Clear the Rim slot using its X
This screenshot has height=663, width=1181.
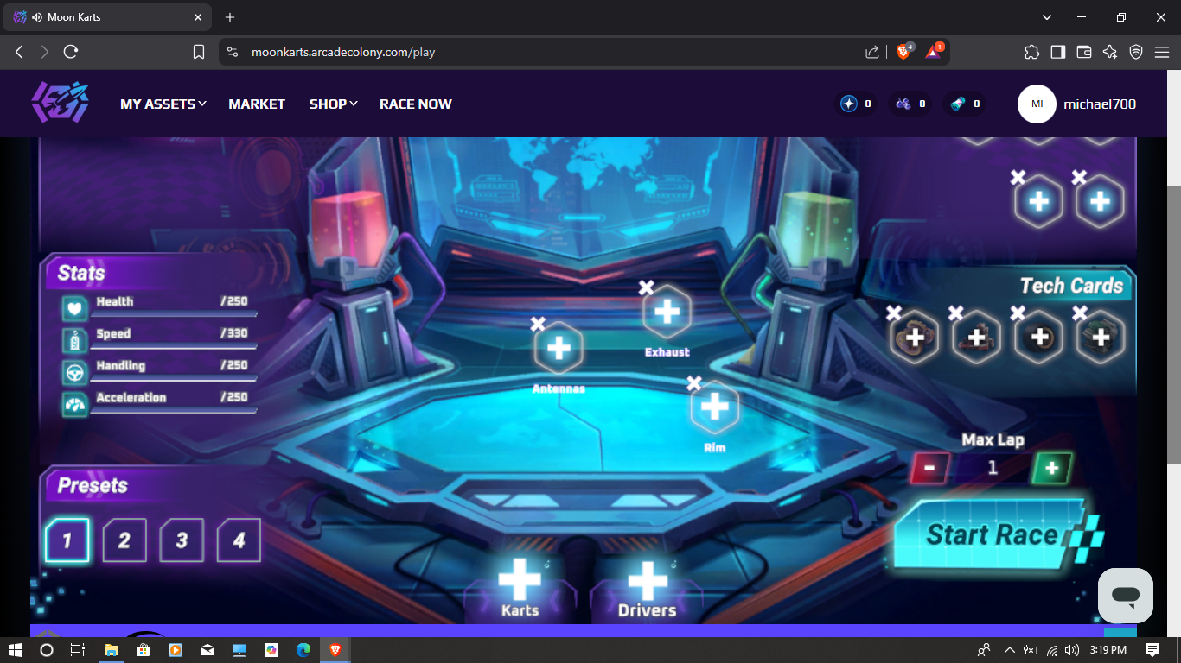pyautogui.click(x=693, y=383)
